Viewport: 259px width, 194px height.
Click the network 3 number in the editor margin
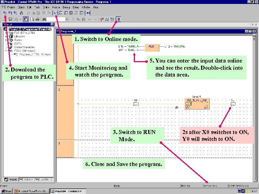point(59,143)
